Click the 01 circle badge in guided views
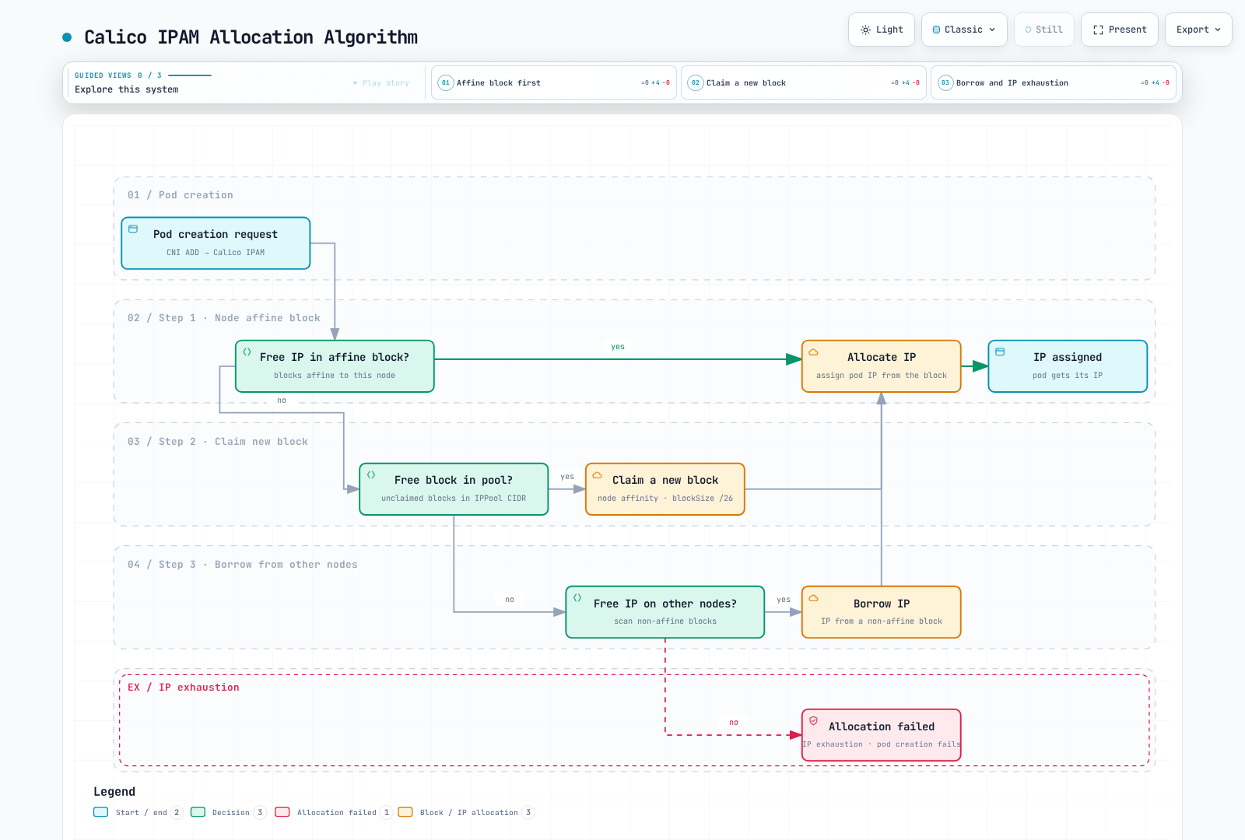The width and height of the screenshot is (1245, 840). click(x=446, y=82)
